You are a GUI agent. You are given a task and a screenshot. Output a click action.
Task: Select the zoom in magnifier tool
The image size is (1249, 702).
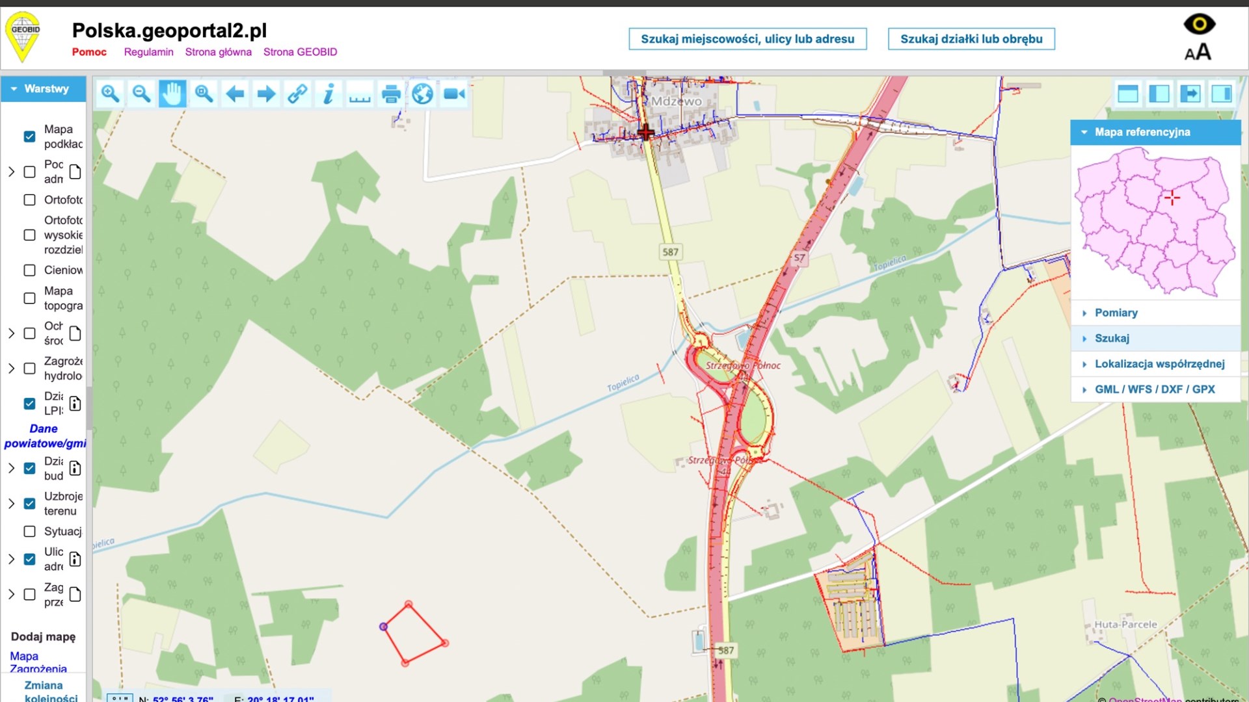tap(110, 94)
